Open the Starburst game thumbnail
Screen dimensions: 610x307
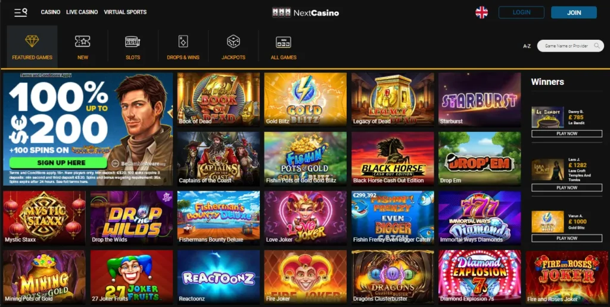(x=480, y=99)
